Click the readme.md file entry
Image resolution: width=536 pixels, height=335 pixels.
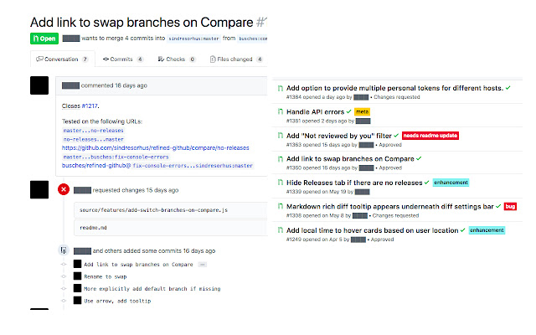tap(91, 227)
